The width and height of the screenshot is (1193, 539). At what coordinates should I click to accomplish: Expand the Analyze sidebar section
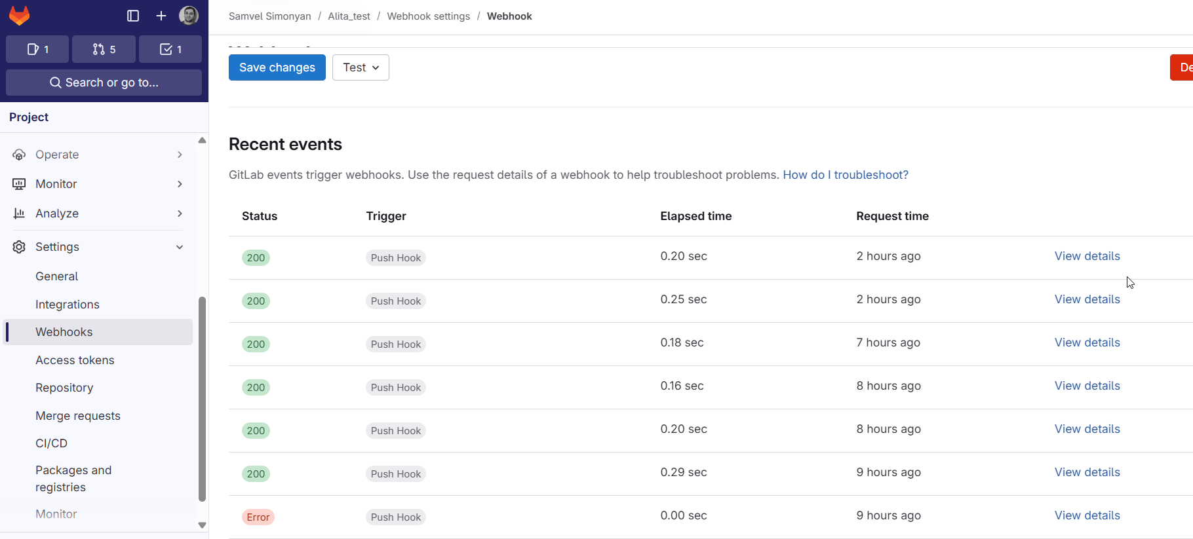coord(98,214)
